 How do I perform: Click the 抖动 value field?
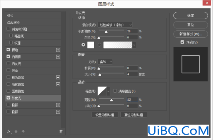tap(132, 106)
